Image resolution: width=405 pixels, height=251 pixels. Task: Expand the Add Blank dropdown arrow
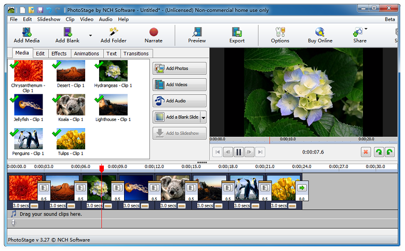[x=90, y=36]
